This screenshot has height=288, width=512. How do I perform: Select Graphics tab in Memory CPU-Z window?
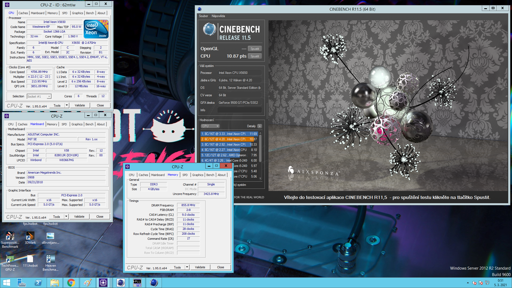click(198, 175)
